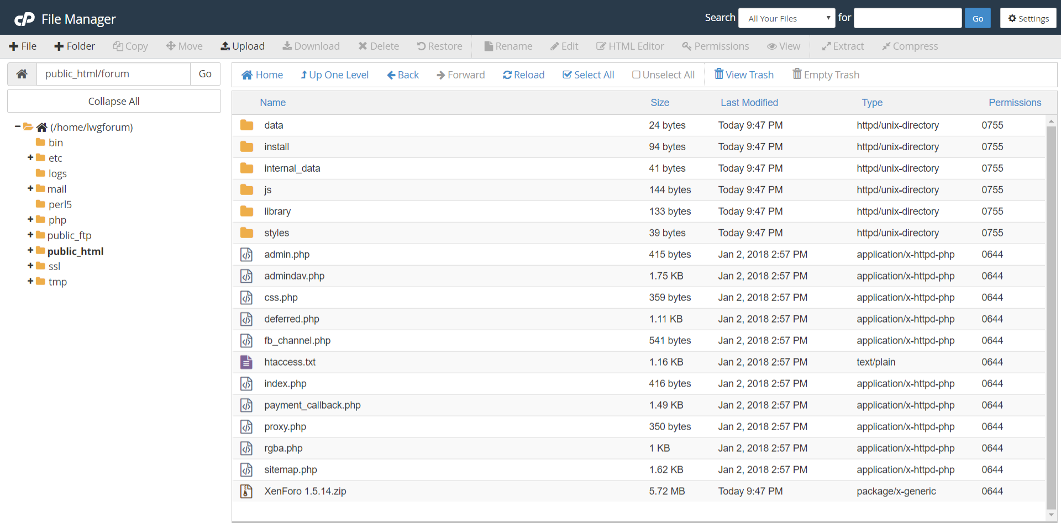This screenshot has height=523, width=1061.
Task: Check Select All files
Action: coord(589,75)
